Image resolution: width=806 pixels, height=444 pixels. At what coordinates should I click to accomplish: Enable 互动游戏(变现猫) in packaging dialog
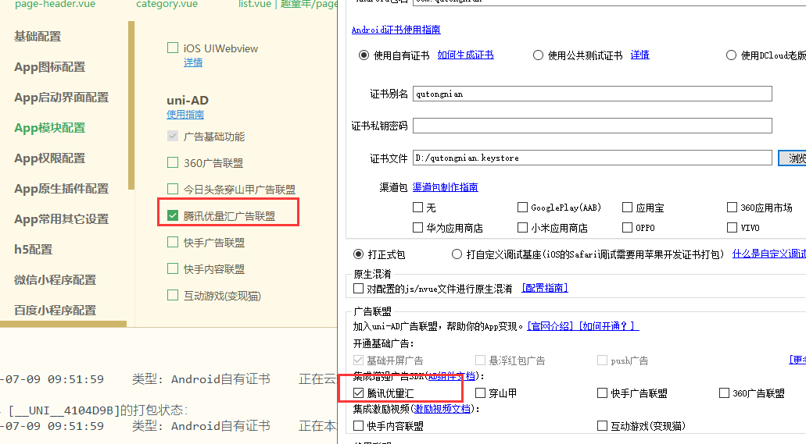(602, 426)
